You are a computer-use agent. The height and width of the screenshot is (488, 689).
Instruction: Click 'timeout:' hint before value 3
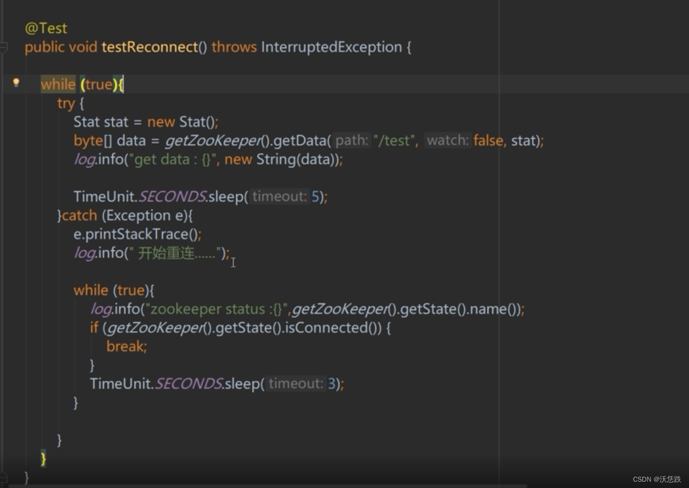click(296, 384)
